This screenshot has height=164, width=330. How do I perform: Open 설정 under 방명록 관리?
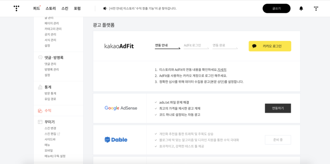coord(47,75)
